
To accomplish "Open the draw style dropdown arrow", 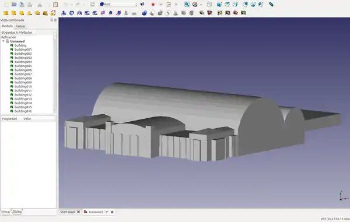I will 201,4.
